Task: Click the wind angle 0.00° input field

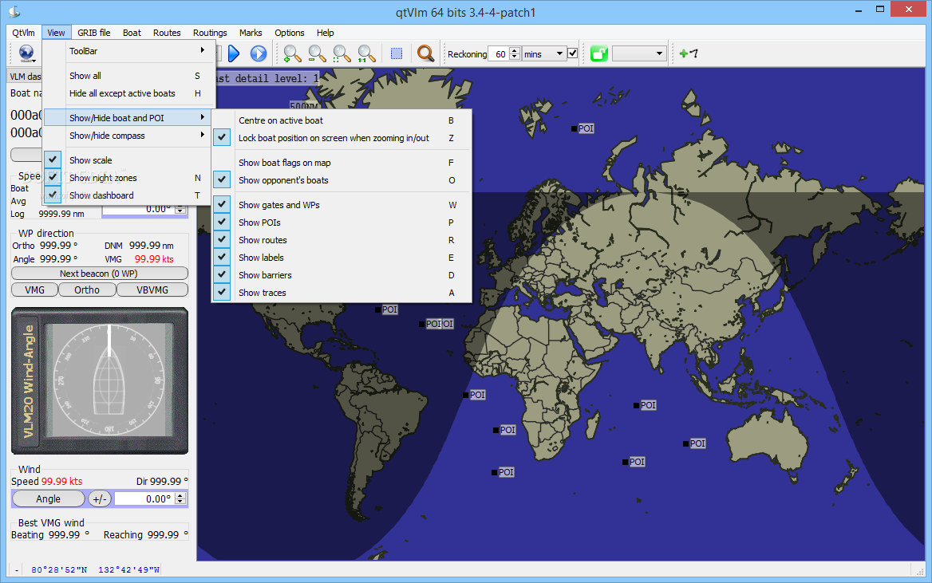Action: tap(144, 499)
